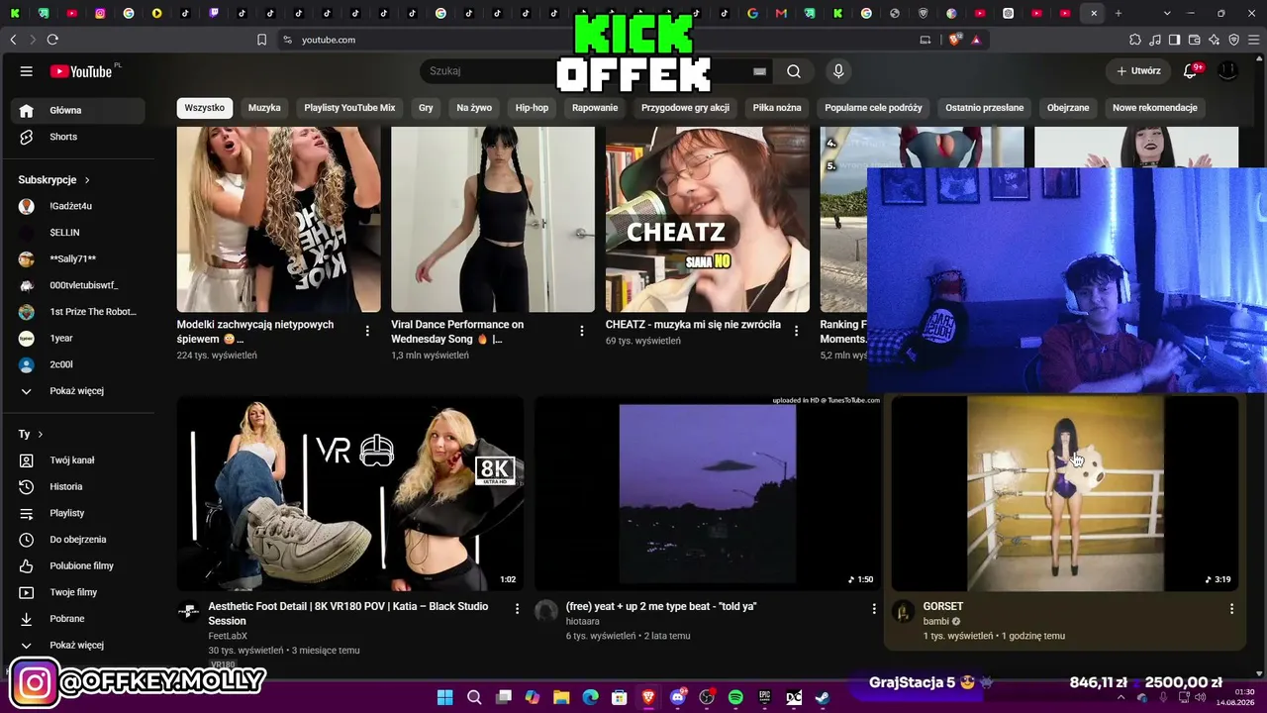The image size is (1267, 713).
Task: Open the browser tab search dropdown
Action: [x=1167, y=13]
